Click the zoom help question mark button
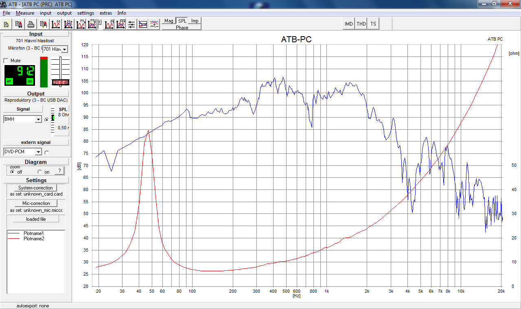This screenshot has width=521, height=309. [59, 171]
